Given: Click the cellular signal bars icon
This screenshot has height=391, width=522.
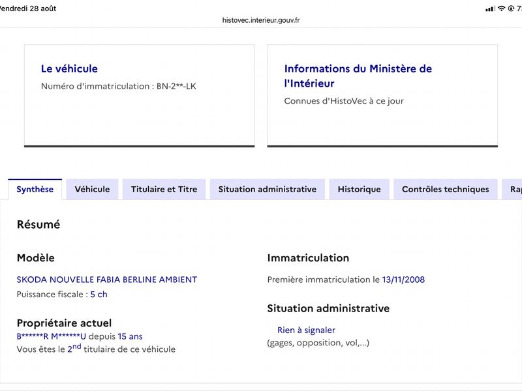Looking at the screenshot, I should (490, 8).
